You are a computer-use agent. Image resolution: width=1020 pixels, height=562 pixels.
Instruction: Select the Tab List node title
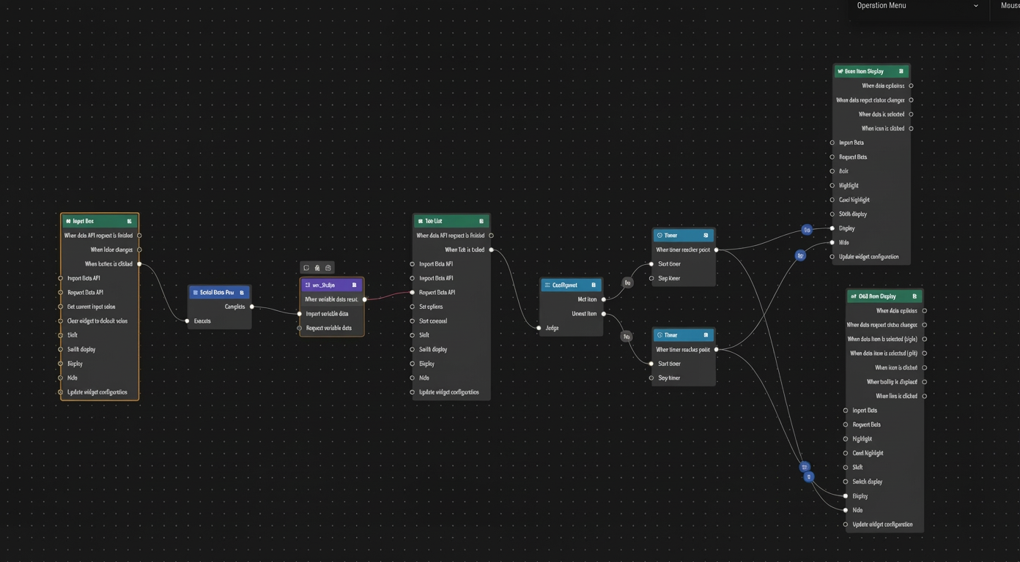coord(434,221)
